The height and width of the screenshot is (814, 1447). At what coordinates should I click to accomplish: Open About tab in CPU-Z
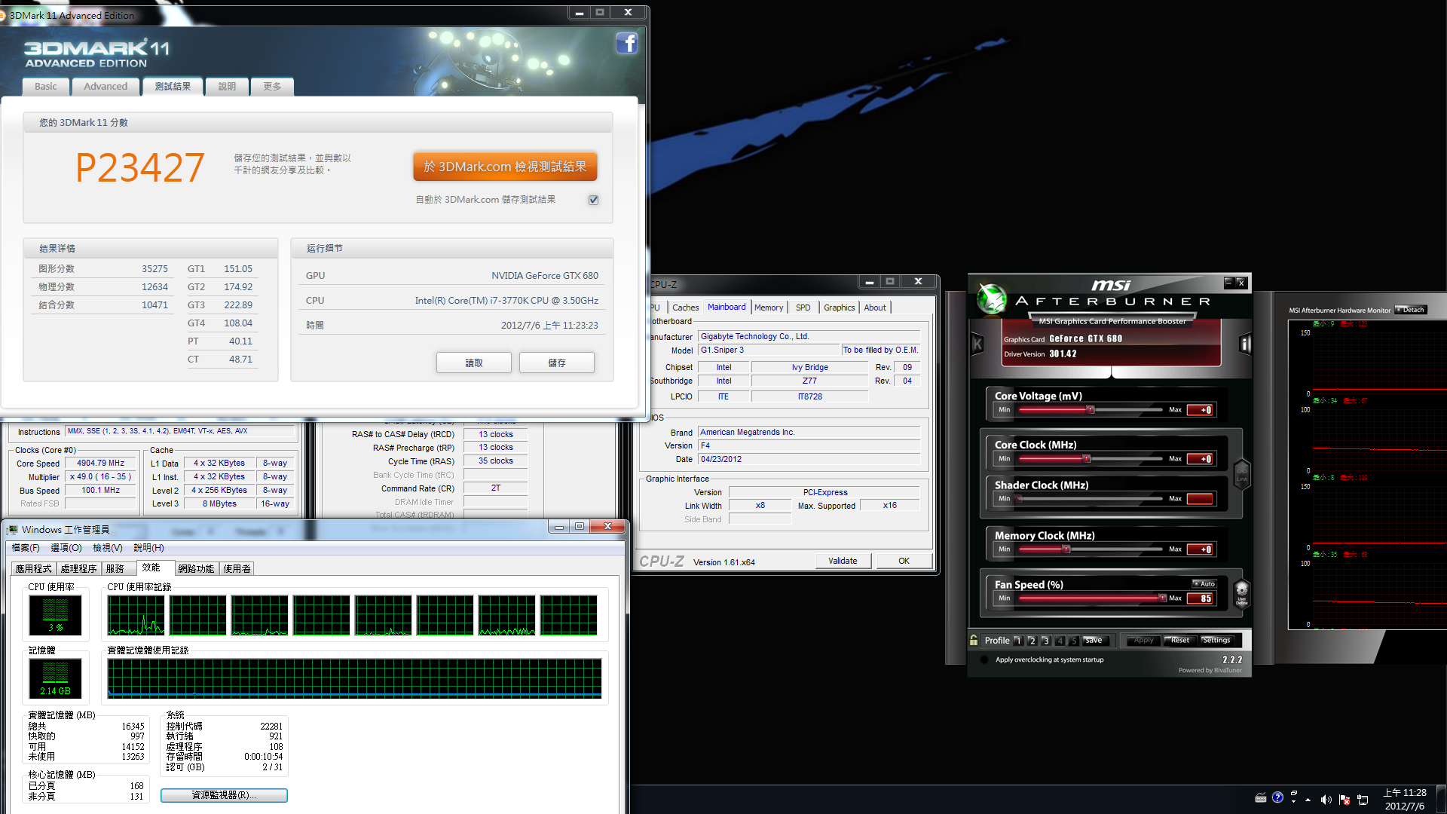(875, 308)
